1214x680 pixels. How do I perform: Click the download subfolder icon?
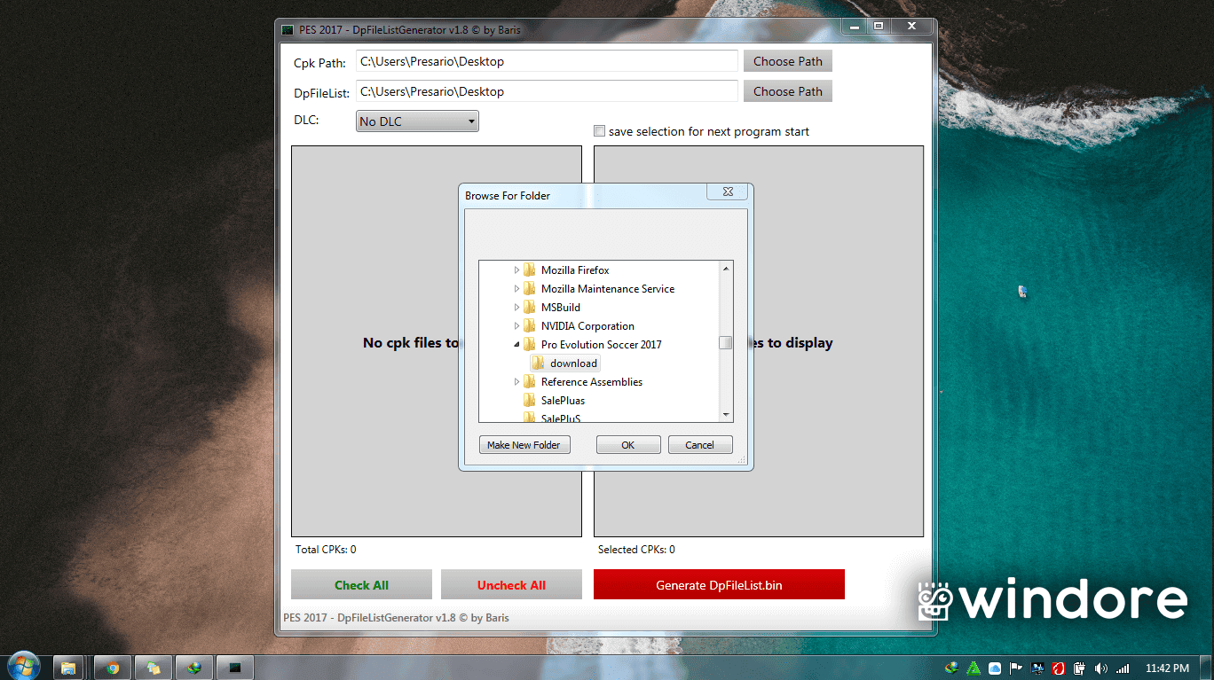[539, 363]
